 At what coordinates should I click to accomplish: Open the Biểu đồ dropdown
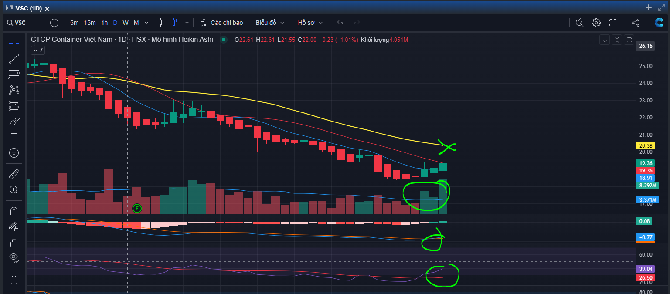[x=270, y=23]
